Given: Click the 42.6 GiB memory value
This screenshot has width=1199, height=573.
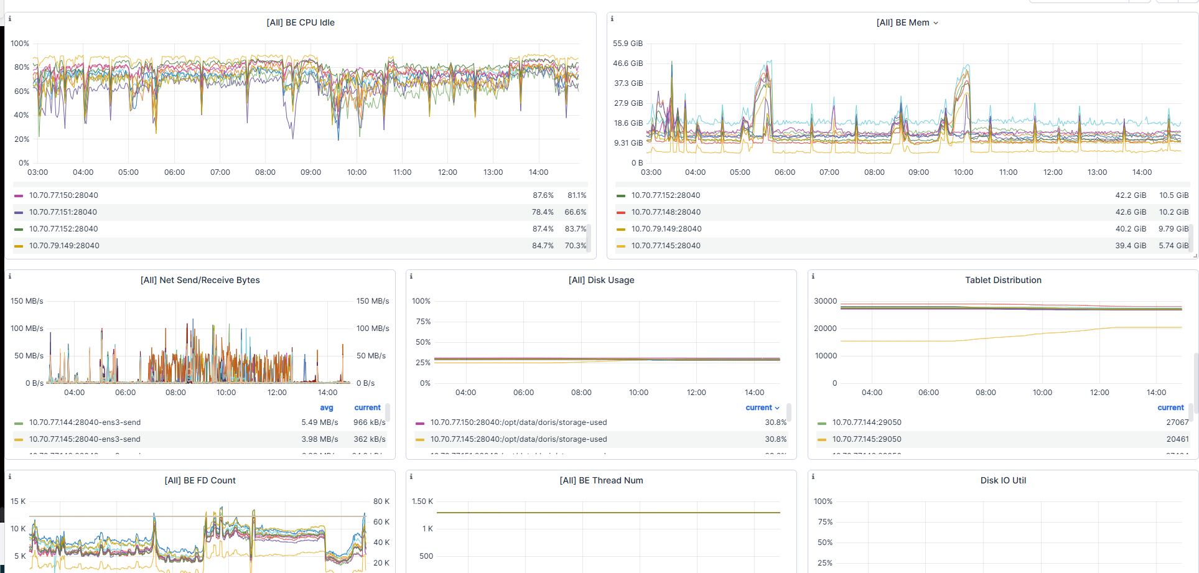Looking at the screenshot, I should click(x=1131, y=212).
